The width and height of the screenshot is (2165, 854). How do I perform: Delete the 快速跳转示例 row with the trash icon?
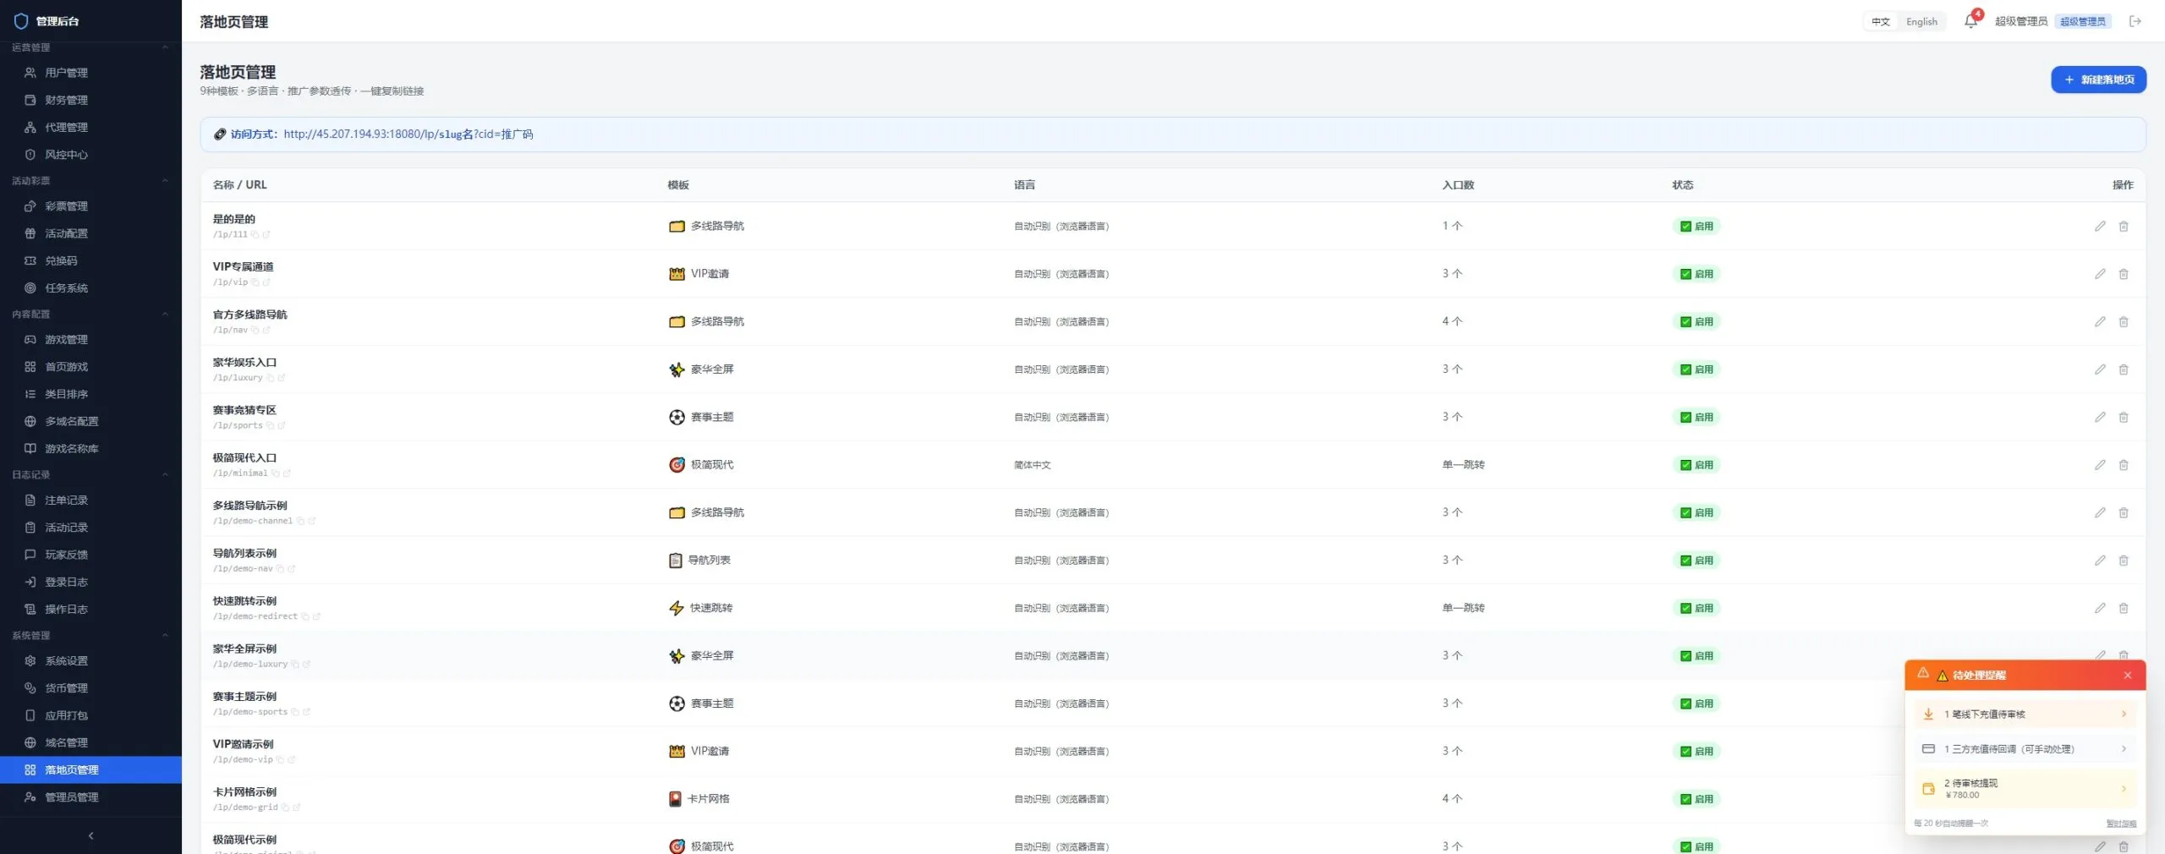pyautogui.click(x=2124, y=608)
